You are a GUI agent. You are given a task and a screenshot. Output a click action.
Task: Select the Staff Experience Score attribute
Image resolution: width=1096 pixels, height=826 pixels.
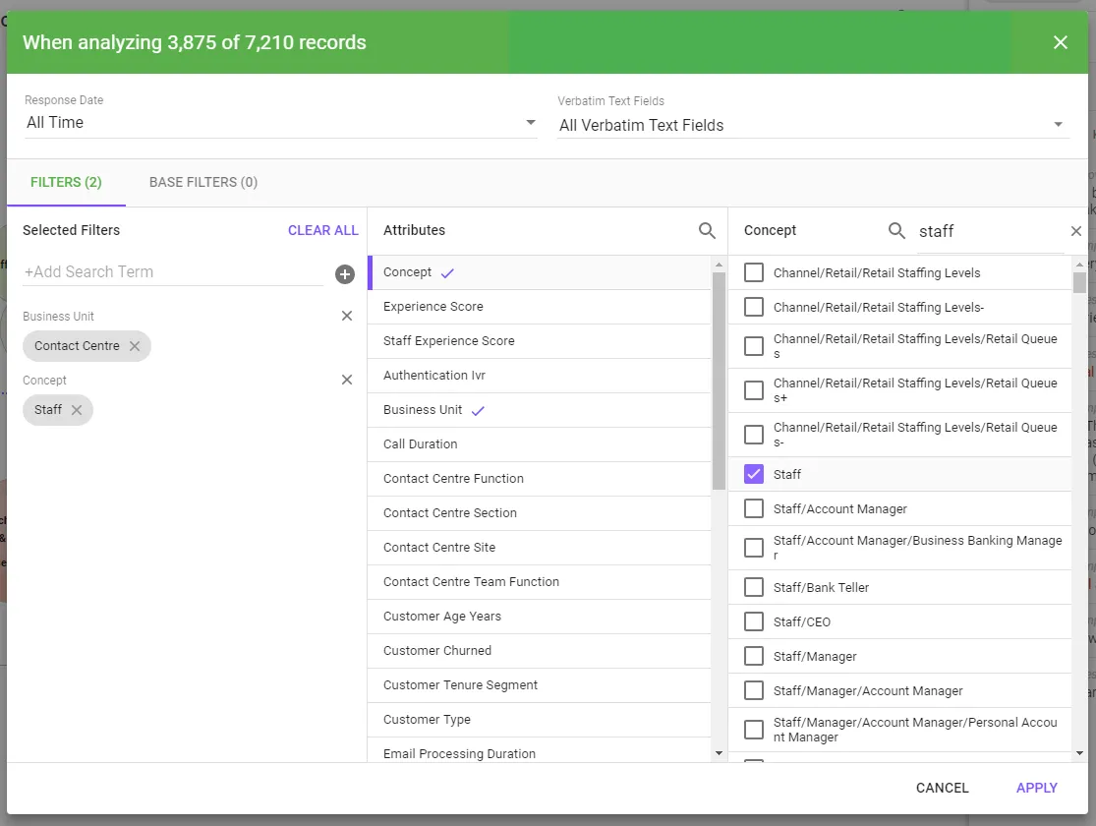pos(539,341)
